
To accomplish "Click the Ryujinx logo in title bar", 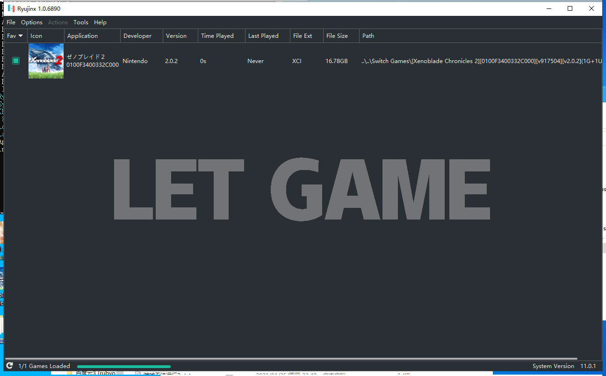I will [x=11, y=8].
